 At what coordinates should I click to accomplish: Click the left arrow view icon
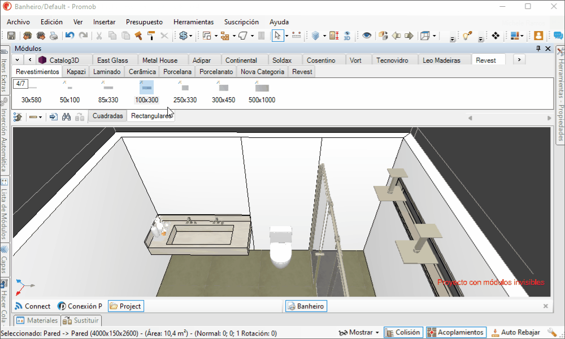(397, 36)
